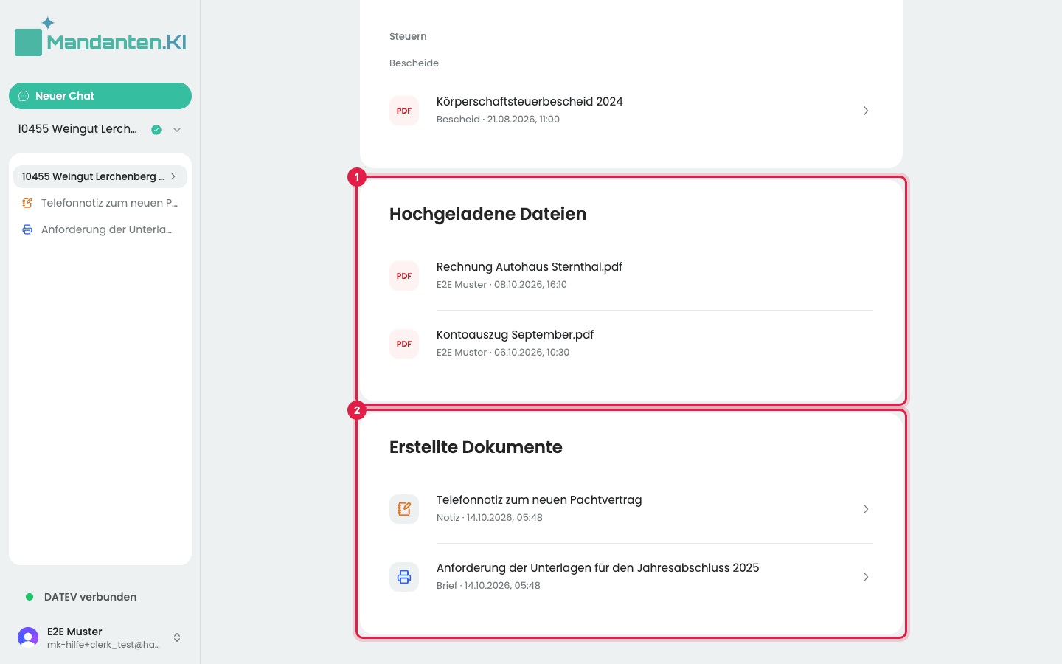
Task: Click the PDF icon for Körperschaftsteuerbescheid 2024
Action: 404,111
